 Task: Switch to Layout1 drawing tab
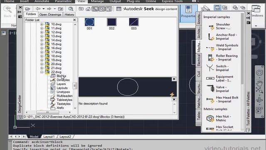(x=49, y=137)
